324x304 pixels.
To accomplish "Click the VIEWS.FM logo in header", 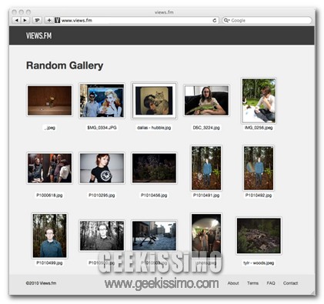I will [x=38, y=35].
